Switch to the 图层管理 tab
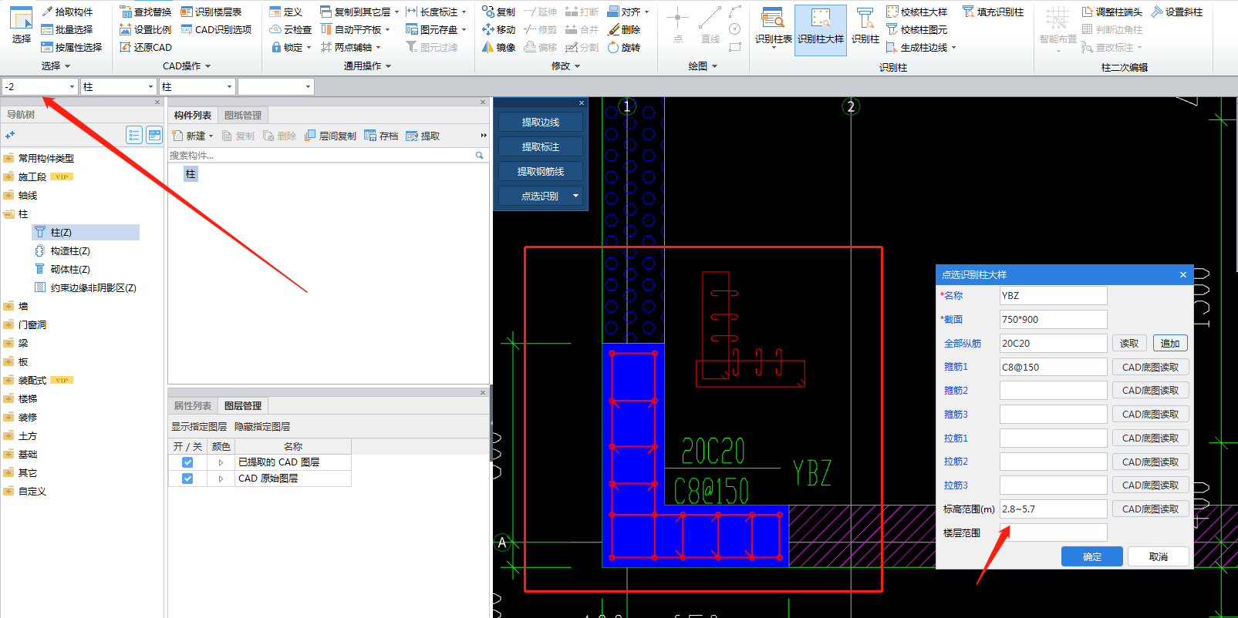Viewport: 1238px width, 618px height. 243,405
